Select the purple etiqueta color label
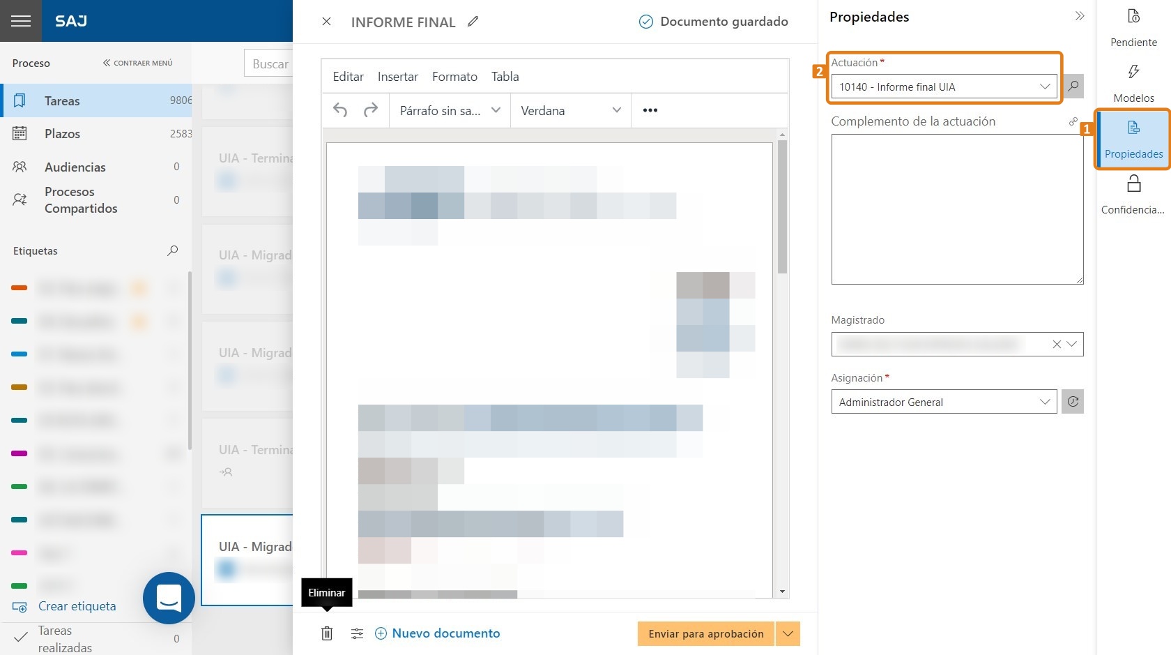This screenshot has height=655, width=1171. coord(20,453)
